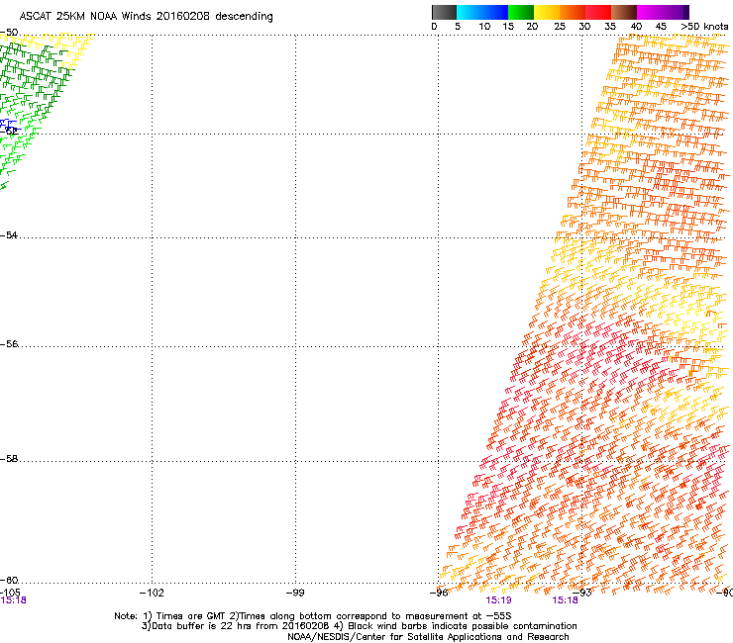Screen dimensions: 733x643
Task: Click the gray segment of the wind-speed color bar
Action: click(444, 12)
